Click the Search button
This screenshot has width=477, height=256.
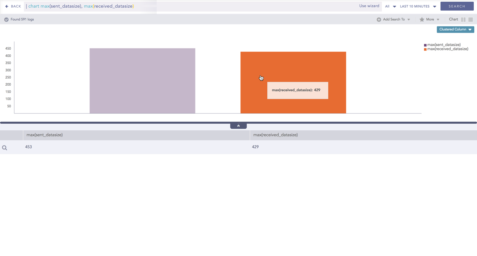pyautogui.click(x=457, y=6)
